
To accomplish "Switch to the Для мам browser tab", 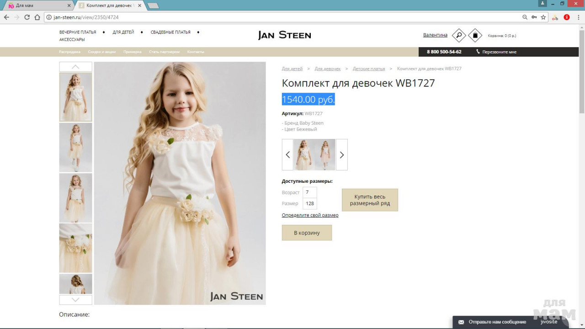I will pos(37,5).
